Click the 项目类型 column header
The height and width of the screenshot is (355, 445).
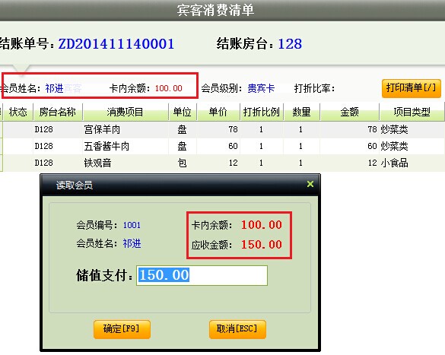pos(412,112)
